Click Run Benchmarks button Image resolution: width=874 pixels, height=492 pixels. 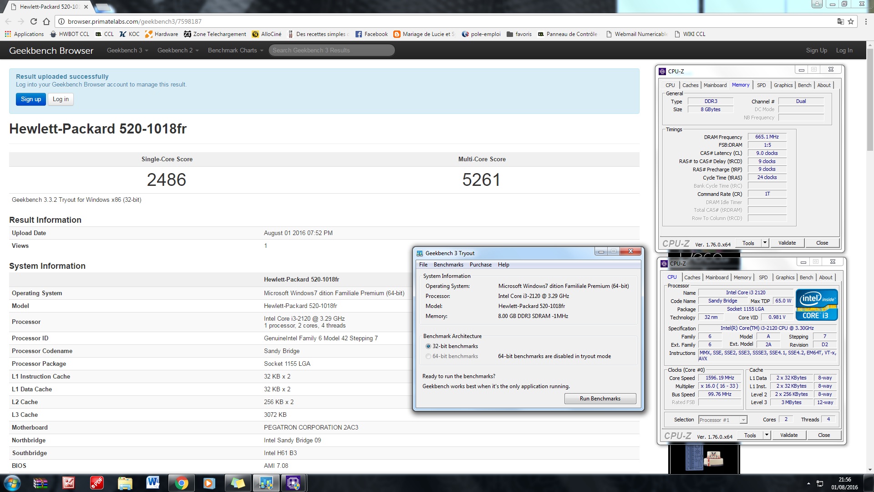(x=600, y=399)
